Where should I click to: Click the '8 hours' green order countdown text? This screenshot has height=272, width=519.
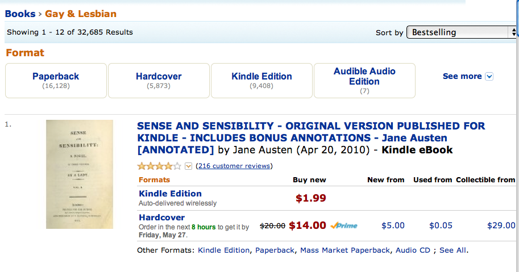204,227
